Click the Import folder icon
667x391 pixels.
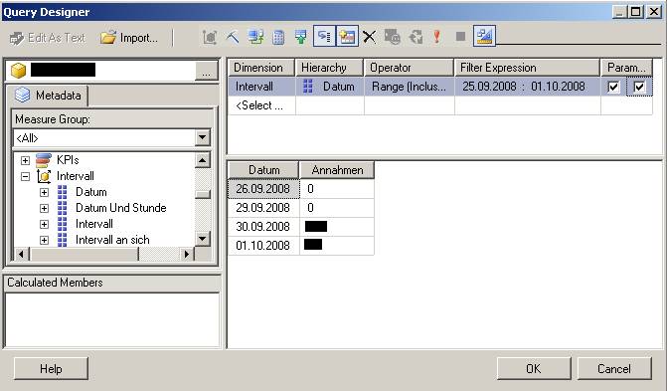(108, 38)
